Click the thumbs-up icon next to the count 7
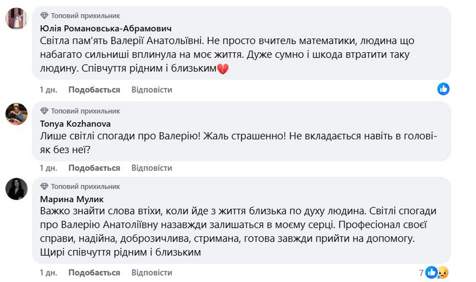Screen dimensions: 476x282 [x=431, y=272]
